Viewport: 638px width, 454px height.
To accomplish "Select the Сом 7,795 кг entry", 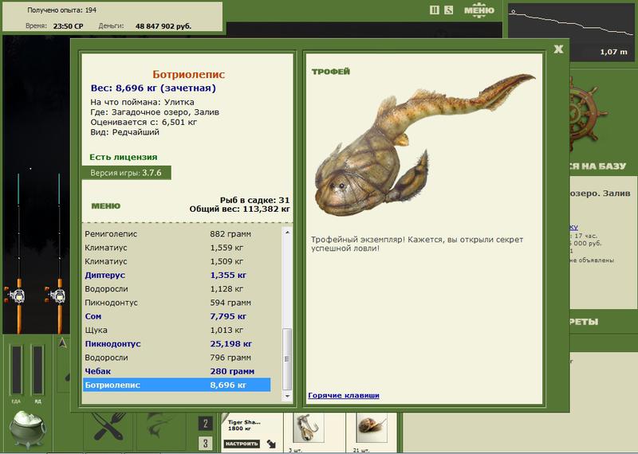I will click(176, 316).
